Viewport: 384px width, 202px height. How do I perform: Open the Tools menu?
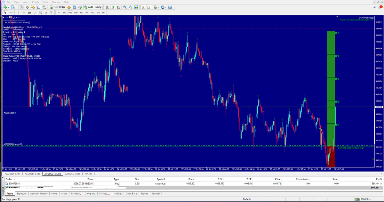pos(45,2)
